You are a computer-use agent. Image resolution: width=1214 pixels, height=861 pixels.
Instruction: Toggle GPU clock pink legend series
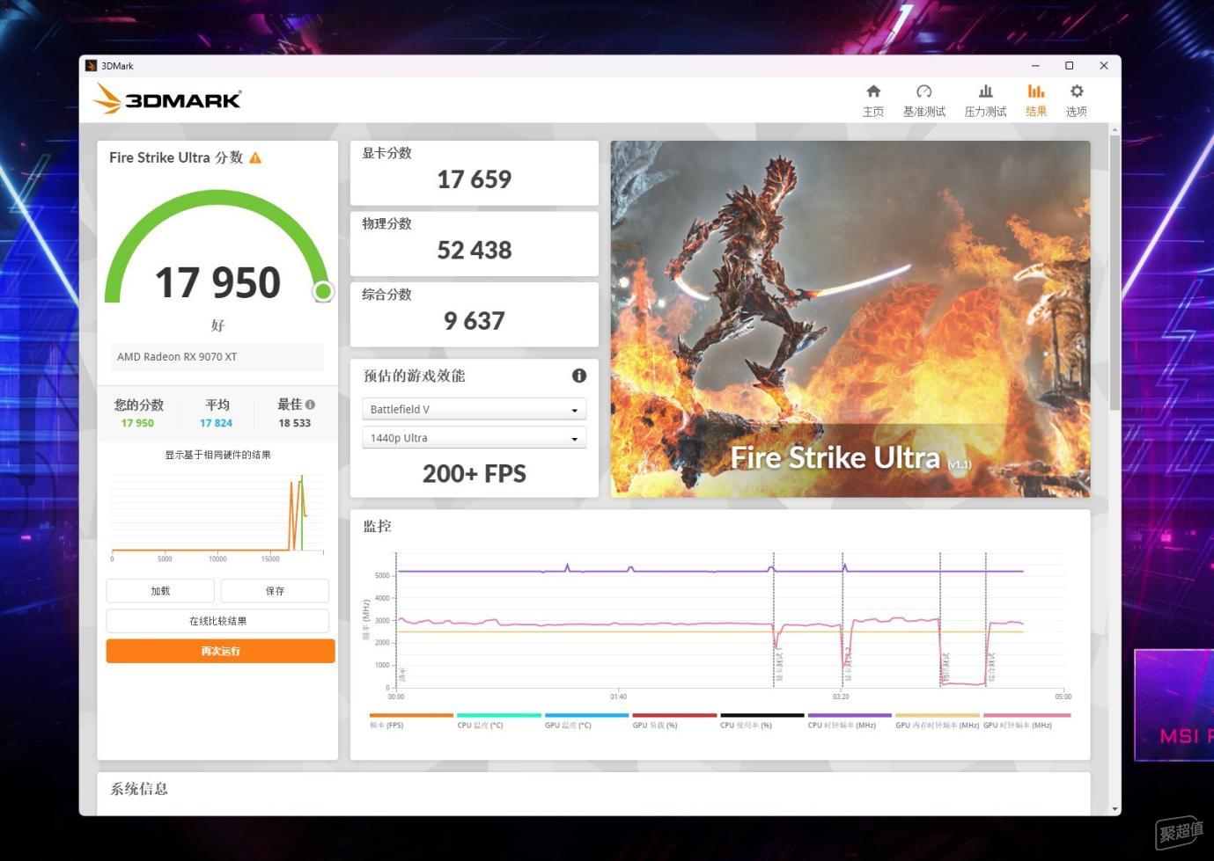click(1026, 721)
